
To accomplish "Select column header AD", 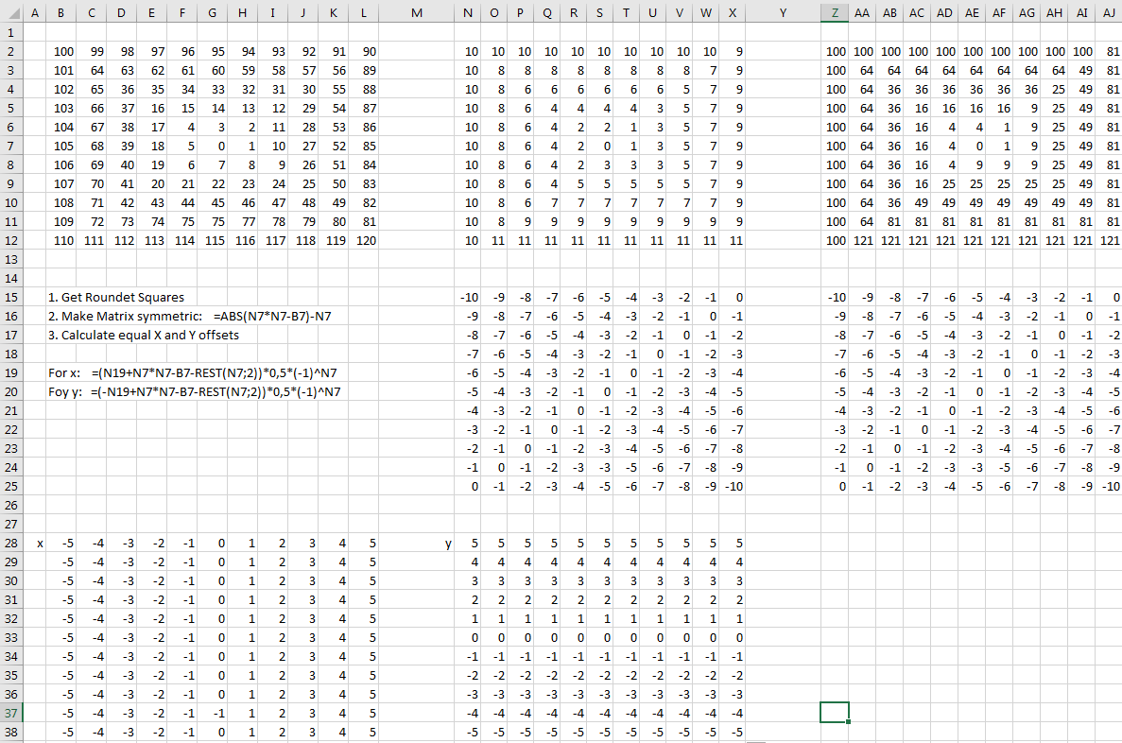I will pyautogui.click(x=944, y=13).
